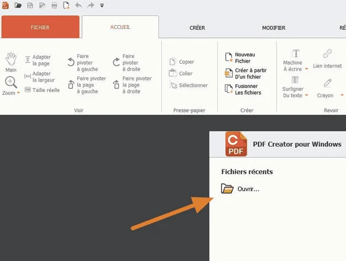Select the Crayon pencil tool
346x261 pixels.
coord(326,88)
